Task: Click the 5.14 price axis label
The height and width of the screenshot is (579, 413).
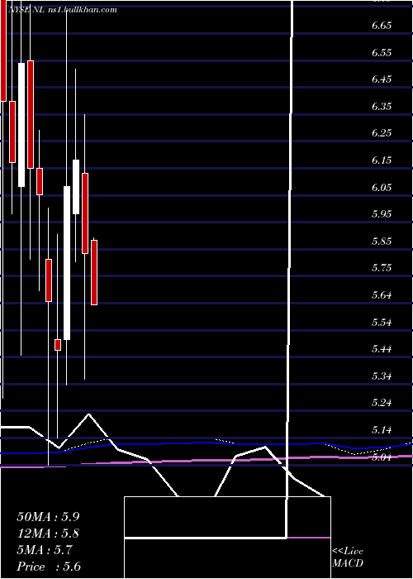Action: (x=382, y=430)
